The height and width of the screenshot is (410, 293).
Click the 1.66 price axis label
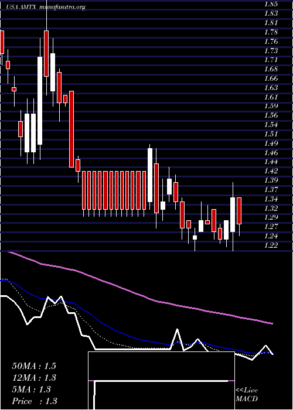click(x=271, y=78)
